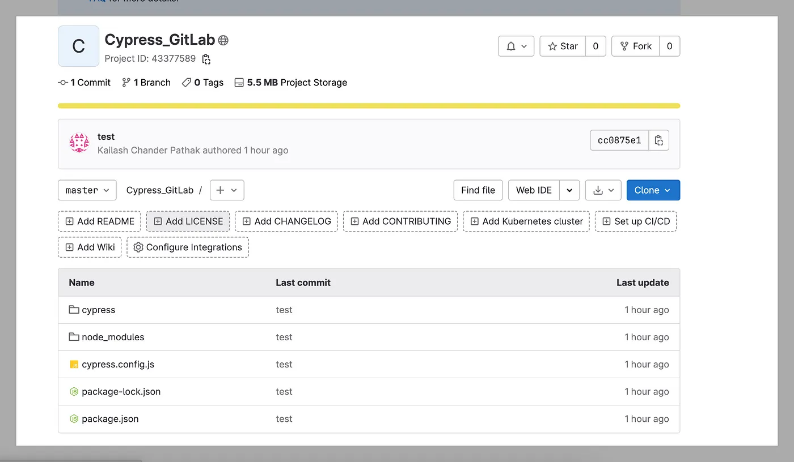Click the globe public visibility icon
Image resolution: width=794 pixels, height=462 pixels.
[x=223, y=40]
